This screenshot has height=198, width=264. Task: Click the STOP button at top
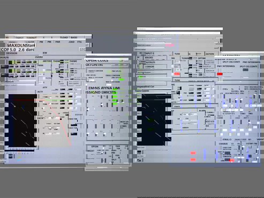(82, 49)
